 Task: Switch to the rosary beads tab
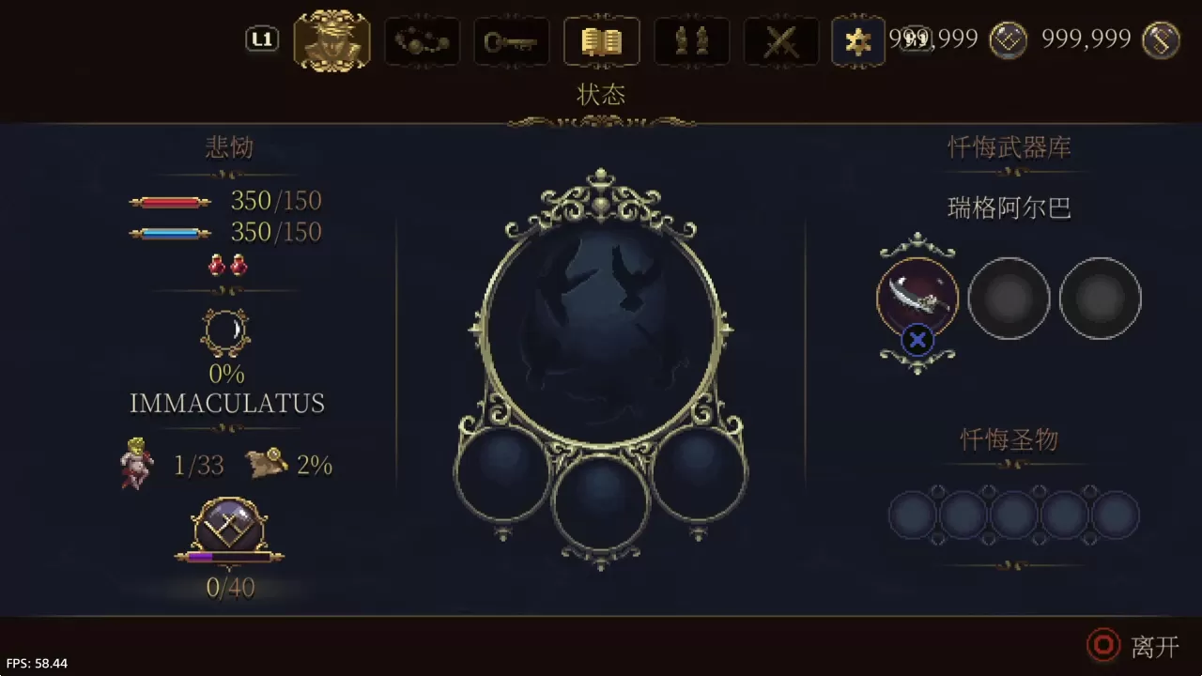click(x=422, y=41)
